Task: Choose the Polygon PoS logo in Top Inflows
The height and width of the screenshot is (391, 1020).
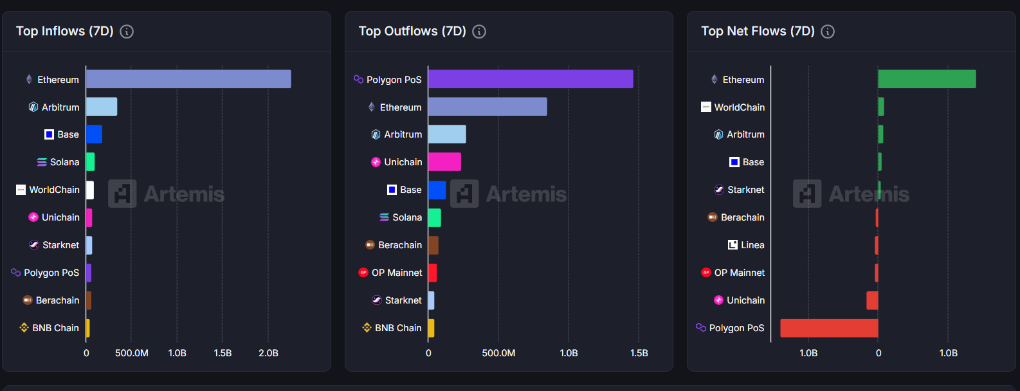Action: (15, 273)
